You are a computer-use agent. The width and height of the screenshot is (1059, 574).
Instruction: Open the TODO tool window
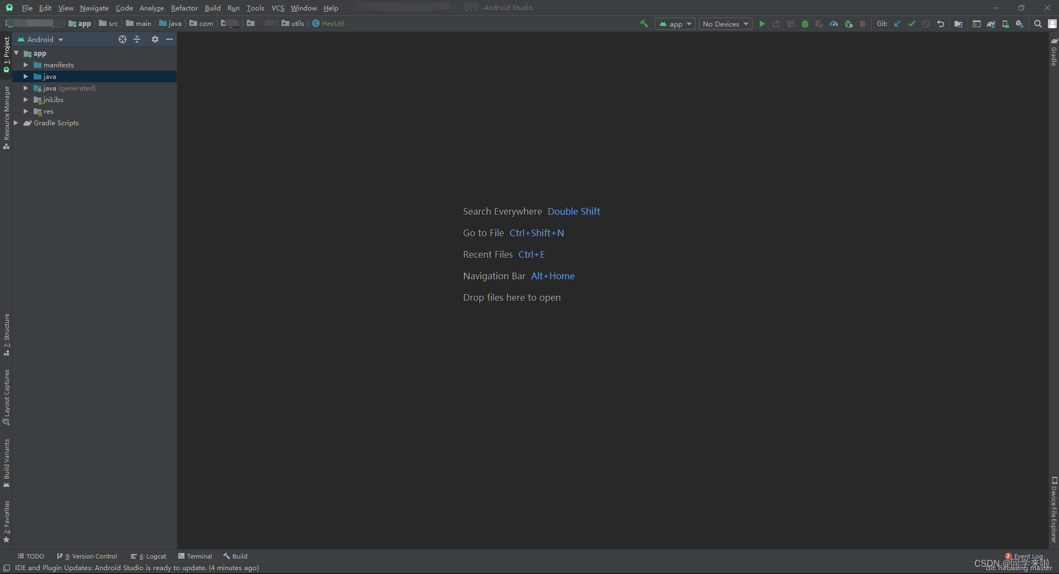tap(31, 556)
